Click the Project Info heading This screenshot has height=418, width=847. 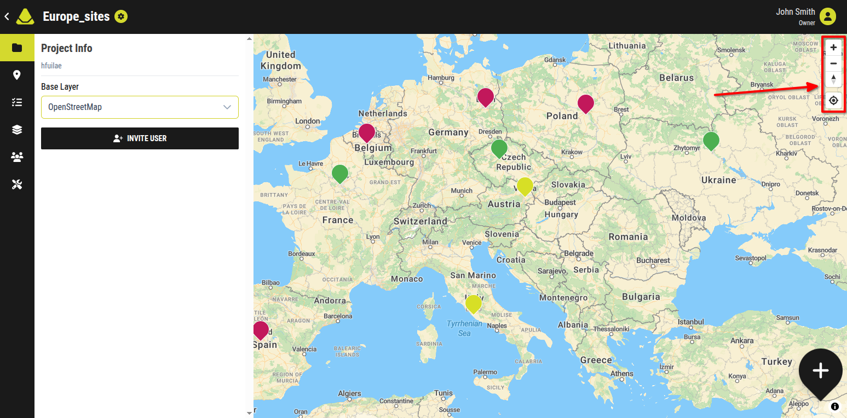point(67,48)
